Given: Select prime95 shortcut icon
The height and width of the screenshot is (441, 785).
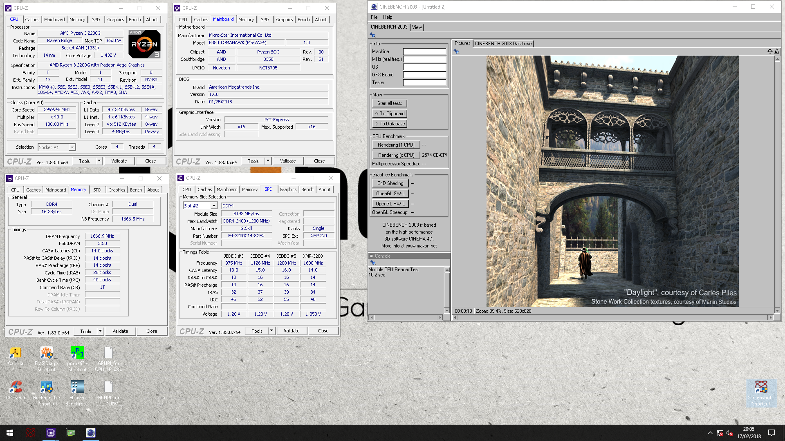Looking at the screenshot, I should coord(77,359).
